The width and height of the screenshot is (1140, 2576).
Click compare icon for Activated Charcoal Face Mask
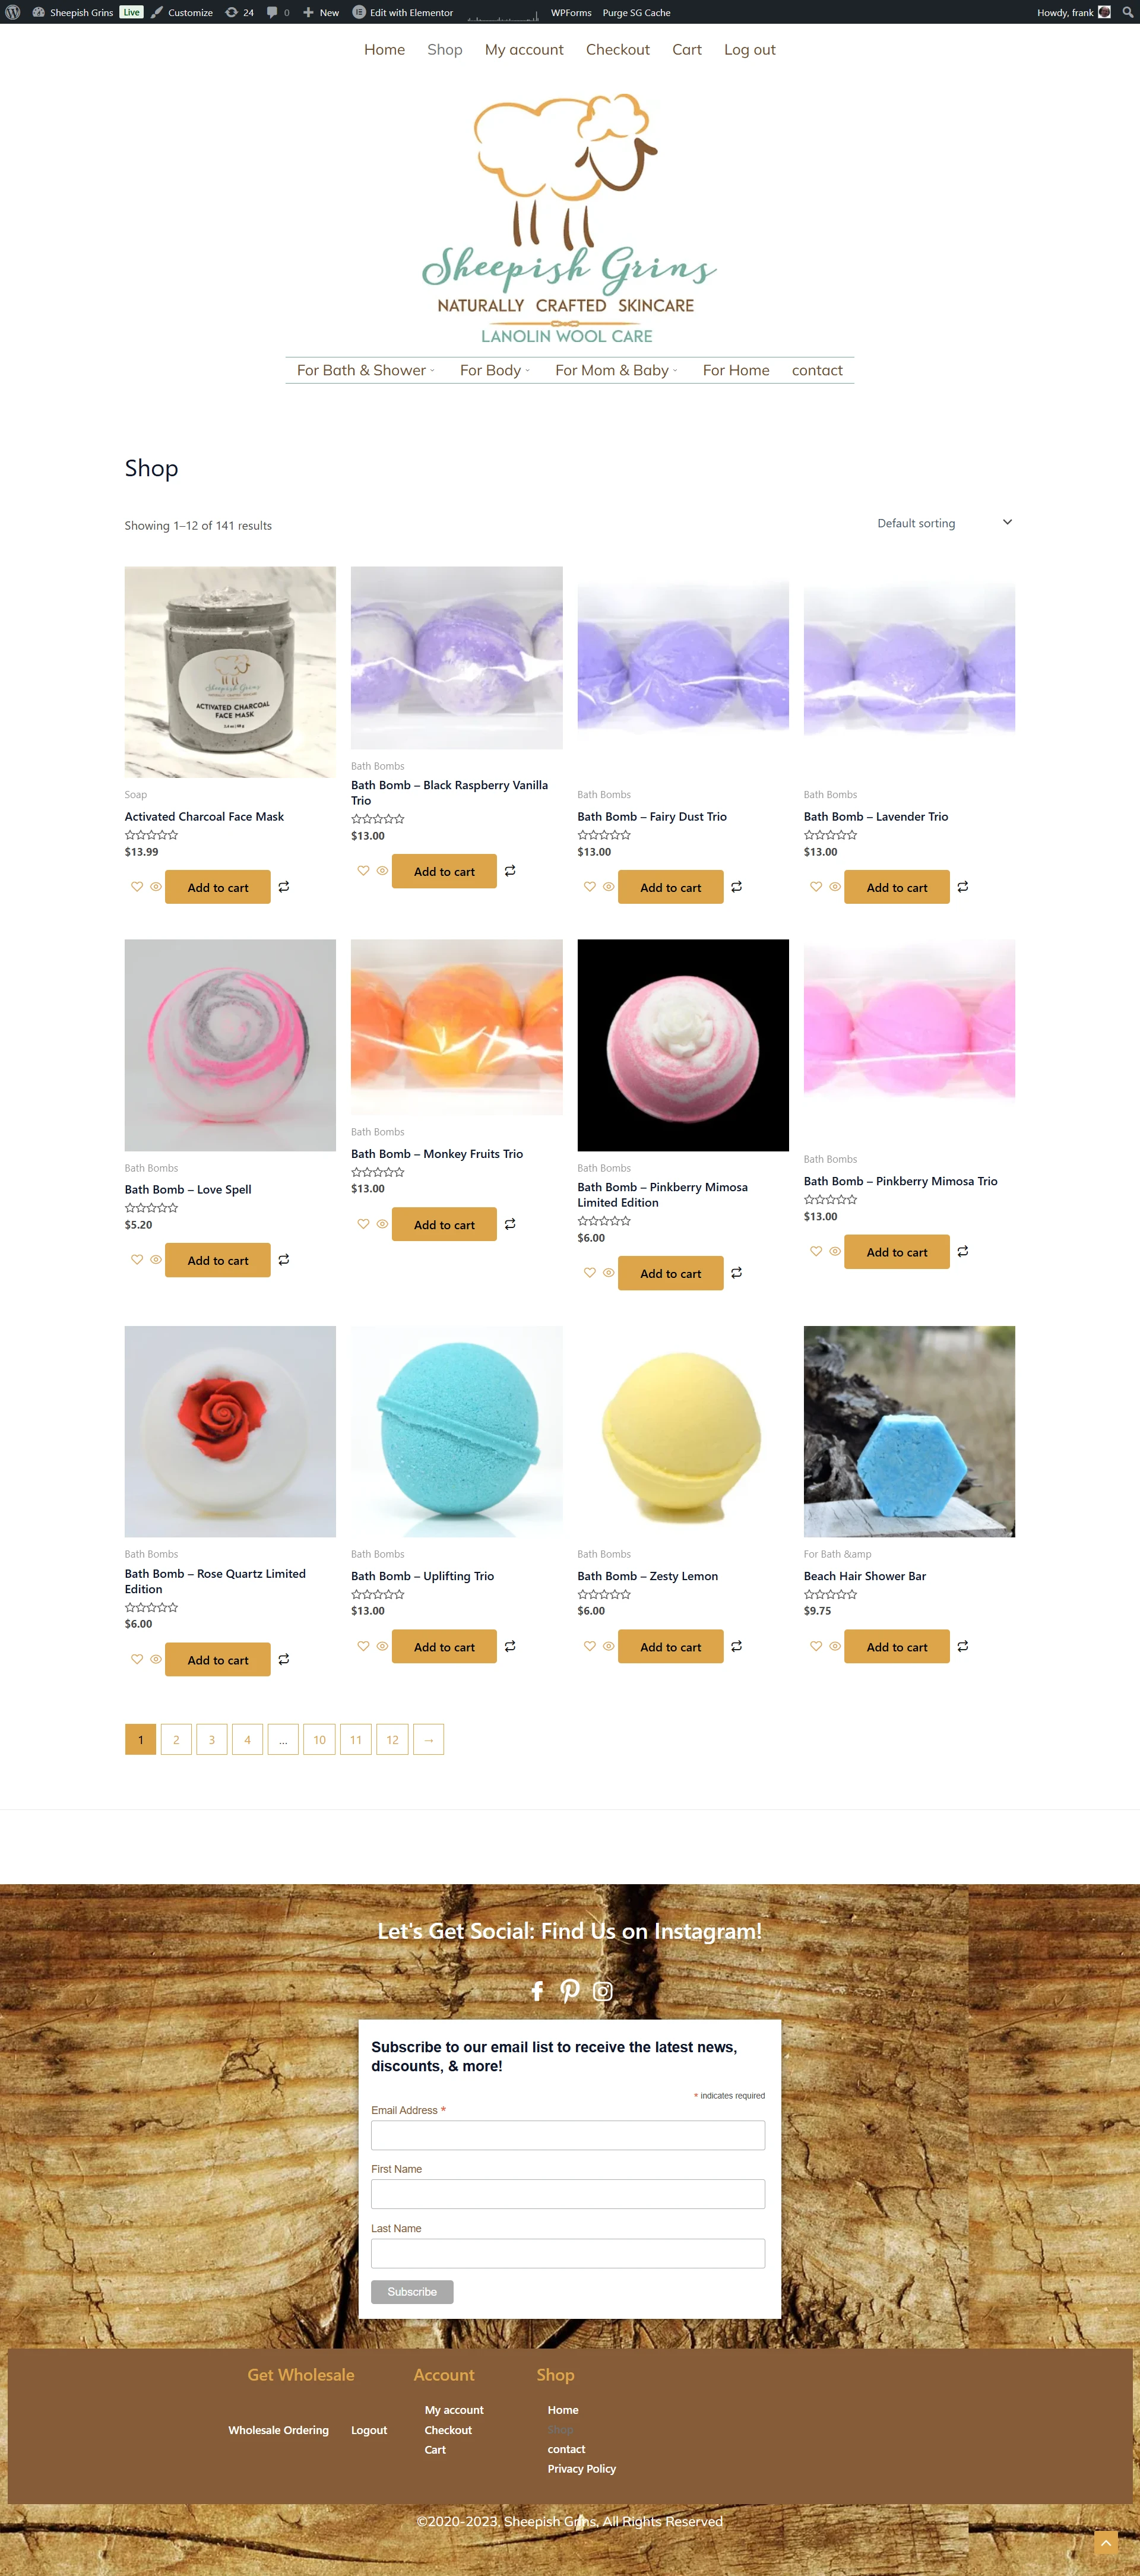coord(284,887)
